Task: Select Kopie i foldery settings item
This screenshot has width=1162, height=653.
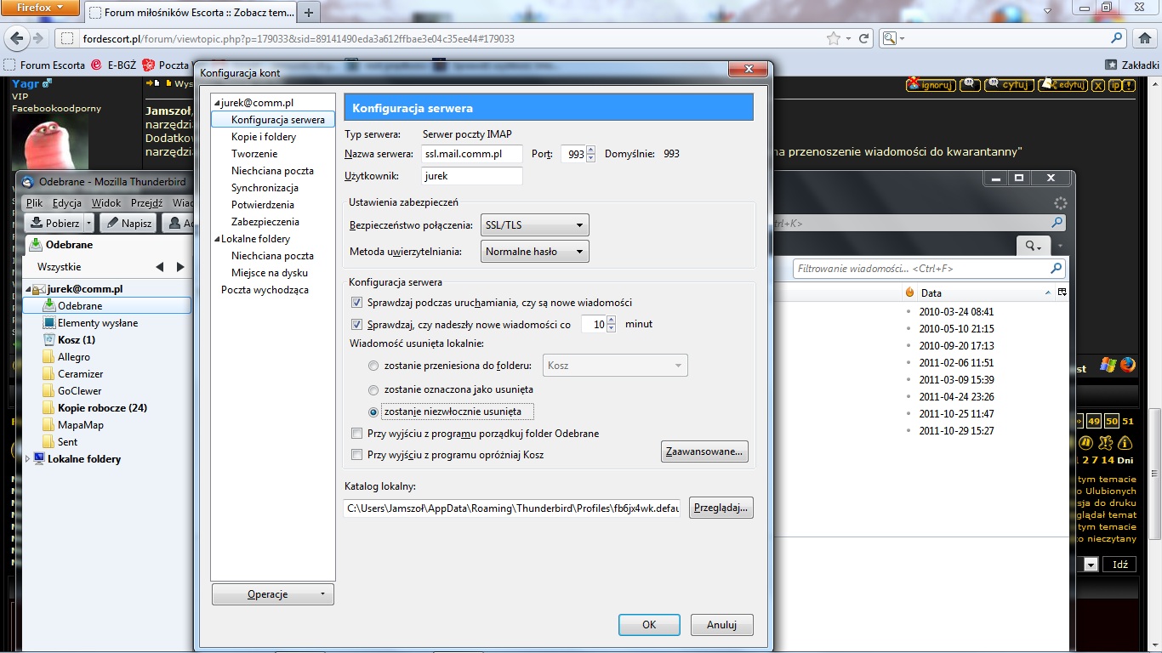Action: (x=264, y=137)
